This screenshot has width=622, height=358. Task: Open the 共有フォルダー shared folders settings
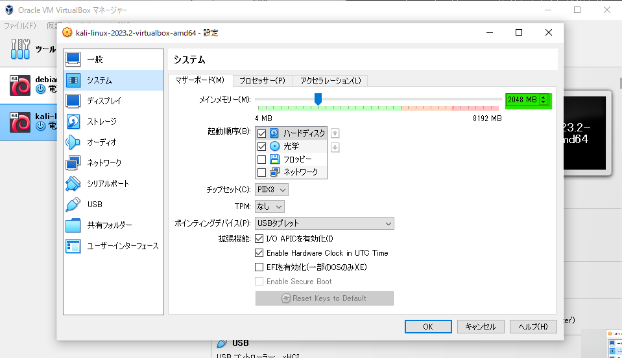pyautogui.click(x=114, y=225)
